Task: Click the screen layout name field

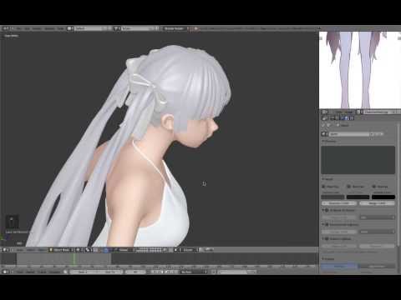Action: coord(89,28)
